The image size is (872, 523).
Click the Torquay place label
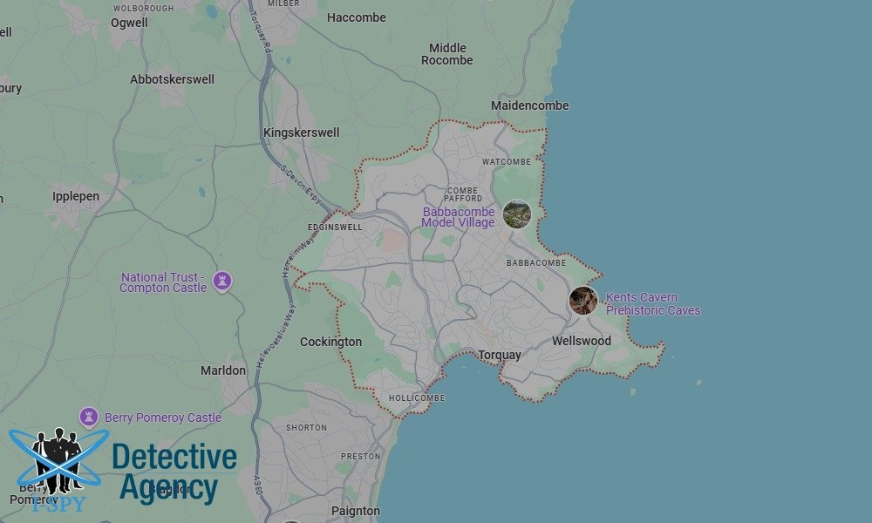pyautogui.click(x=501, y=354)
